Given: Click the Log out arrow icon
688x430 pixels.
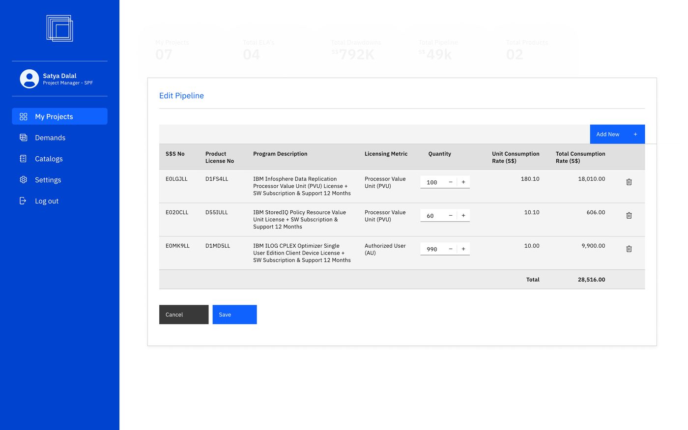Looking at the screenshot, I should pyautogui.click(x=23, y=201).
